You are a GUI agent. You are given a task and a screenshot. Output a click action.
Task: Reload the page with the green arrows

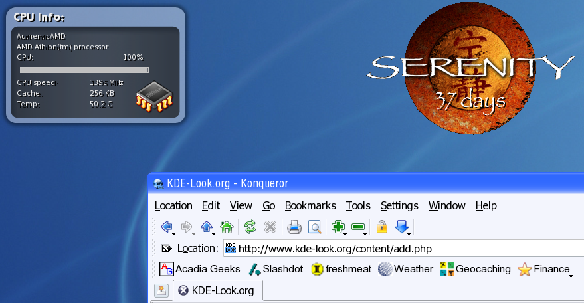(250, 226)
